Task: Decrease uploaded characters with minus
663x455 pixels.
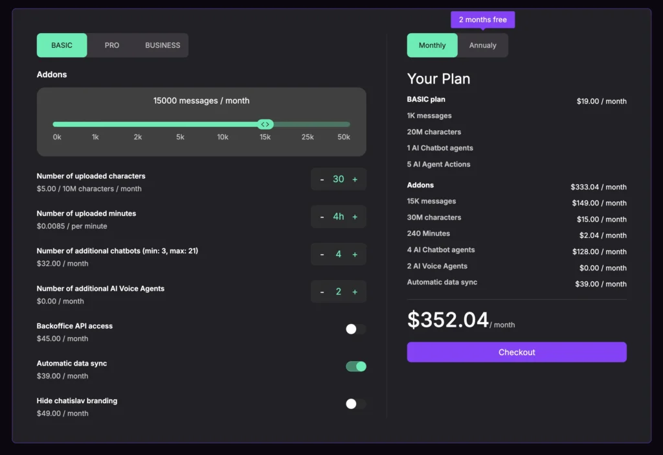Action: [x=322, y=180]
